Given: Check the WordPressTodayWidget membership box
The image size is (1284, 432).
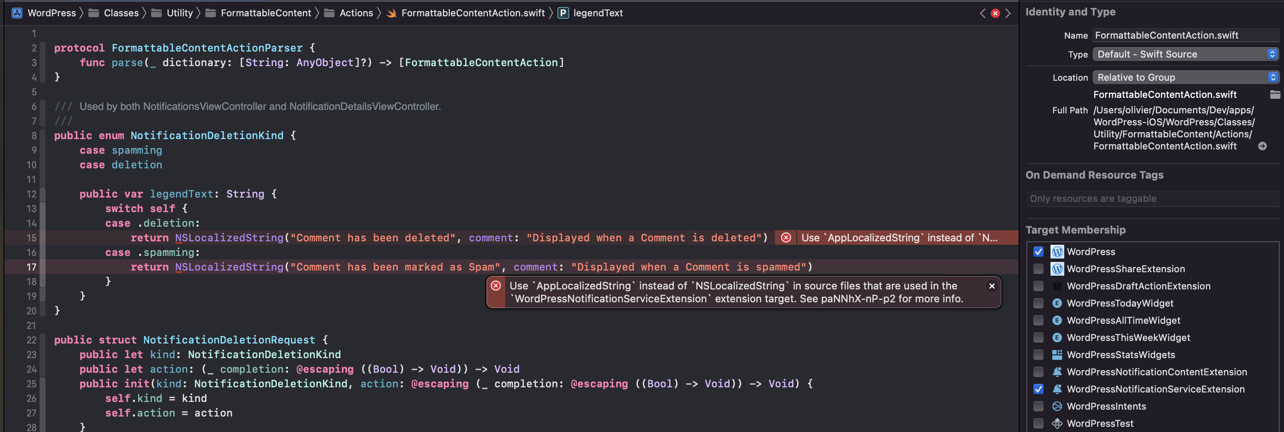Looking at the screenshot, I should tap(1038, 303).
